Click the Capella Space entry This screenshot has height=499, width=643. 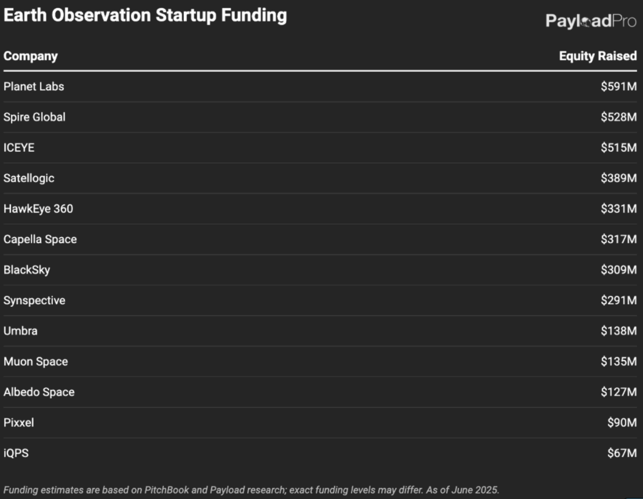point(40,239)
